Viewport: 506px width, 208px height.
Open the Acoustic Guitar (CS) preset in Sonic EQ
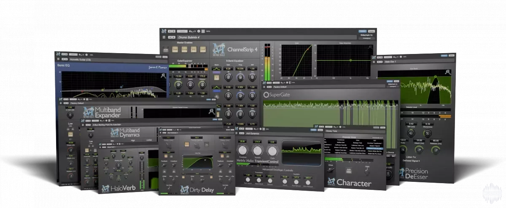click(x=118, y=60)
